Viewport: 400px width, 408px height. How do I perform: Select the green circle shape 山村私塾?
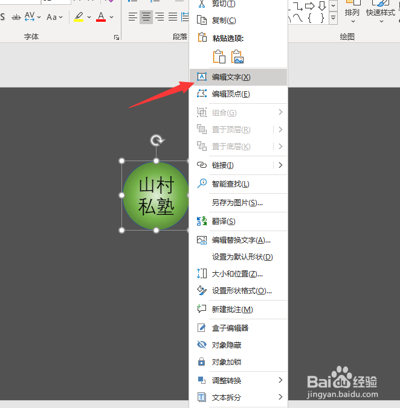(156, 196)
